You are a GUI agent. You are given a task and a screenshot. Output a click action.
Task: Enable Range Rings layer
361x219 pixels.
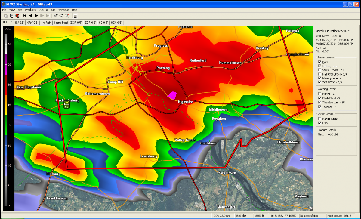320,119
